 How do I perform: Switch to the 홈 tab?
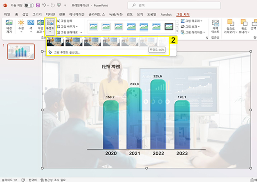tap(16, 14)
